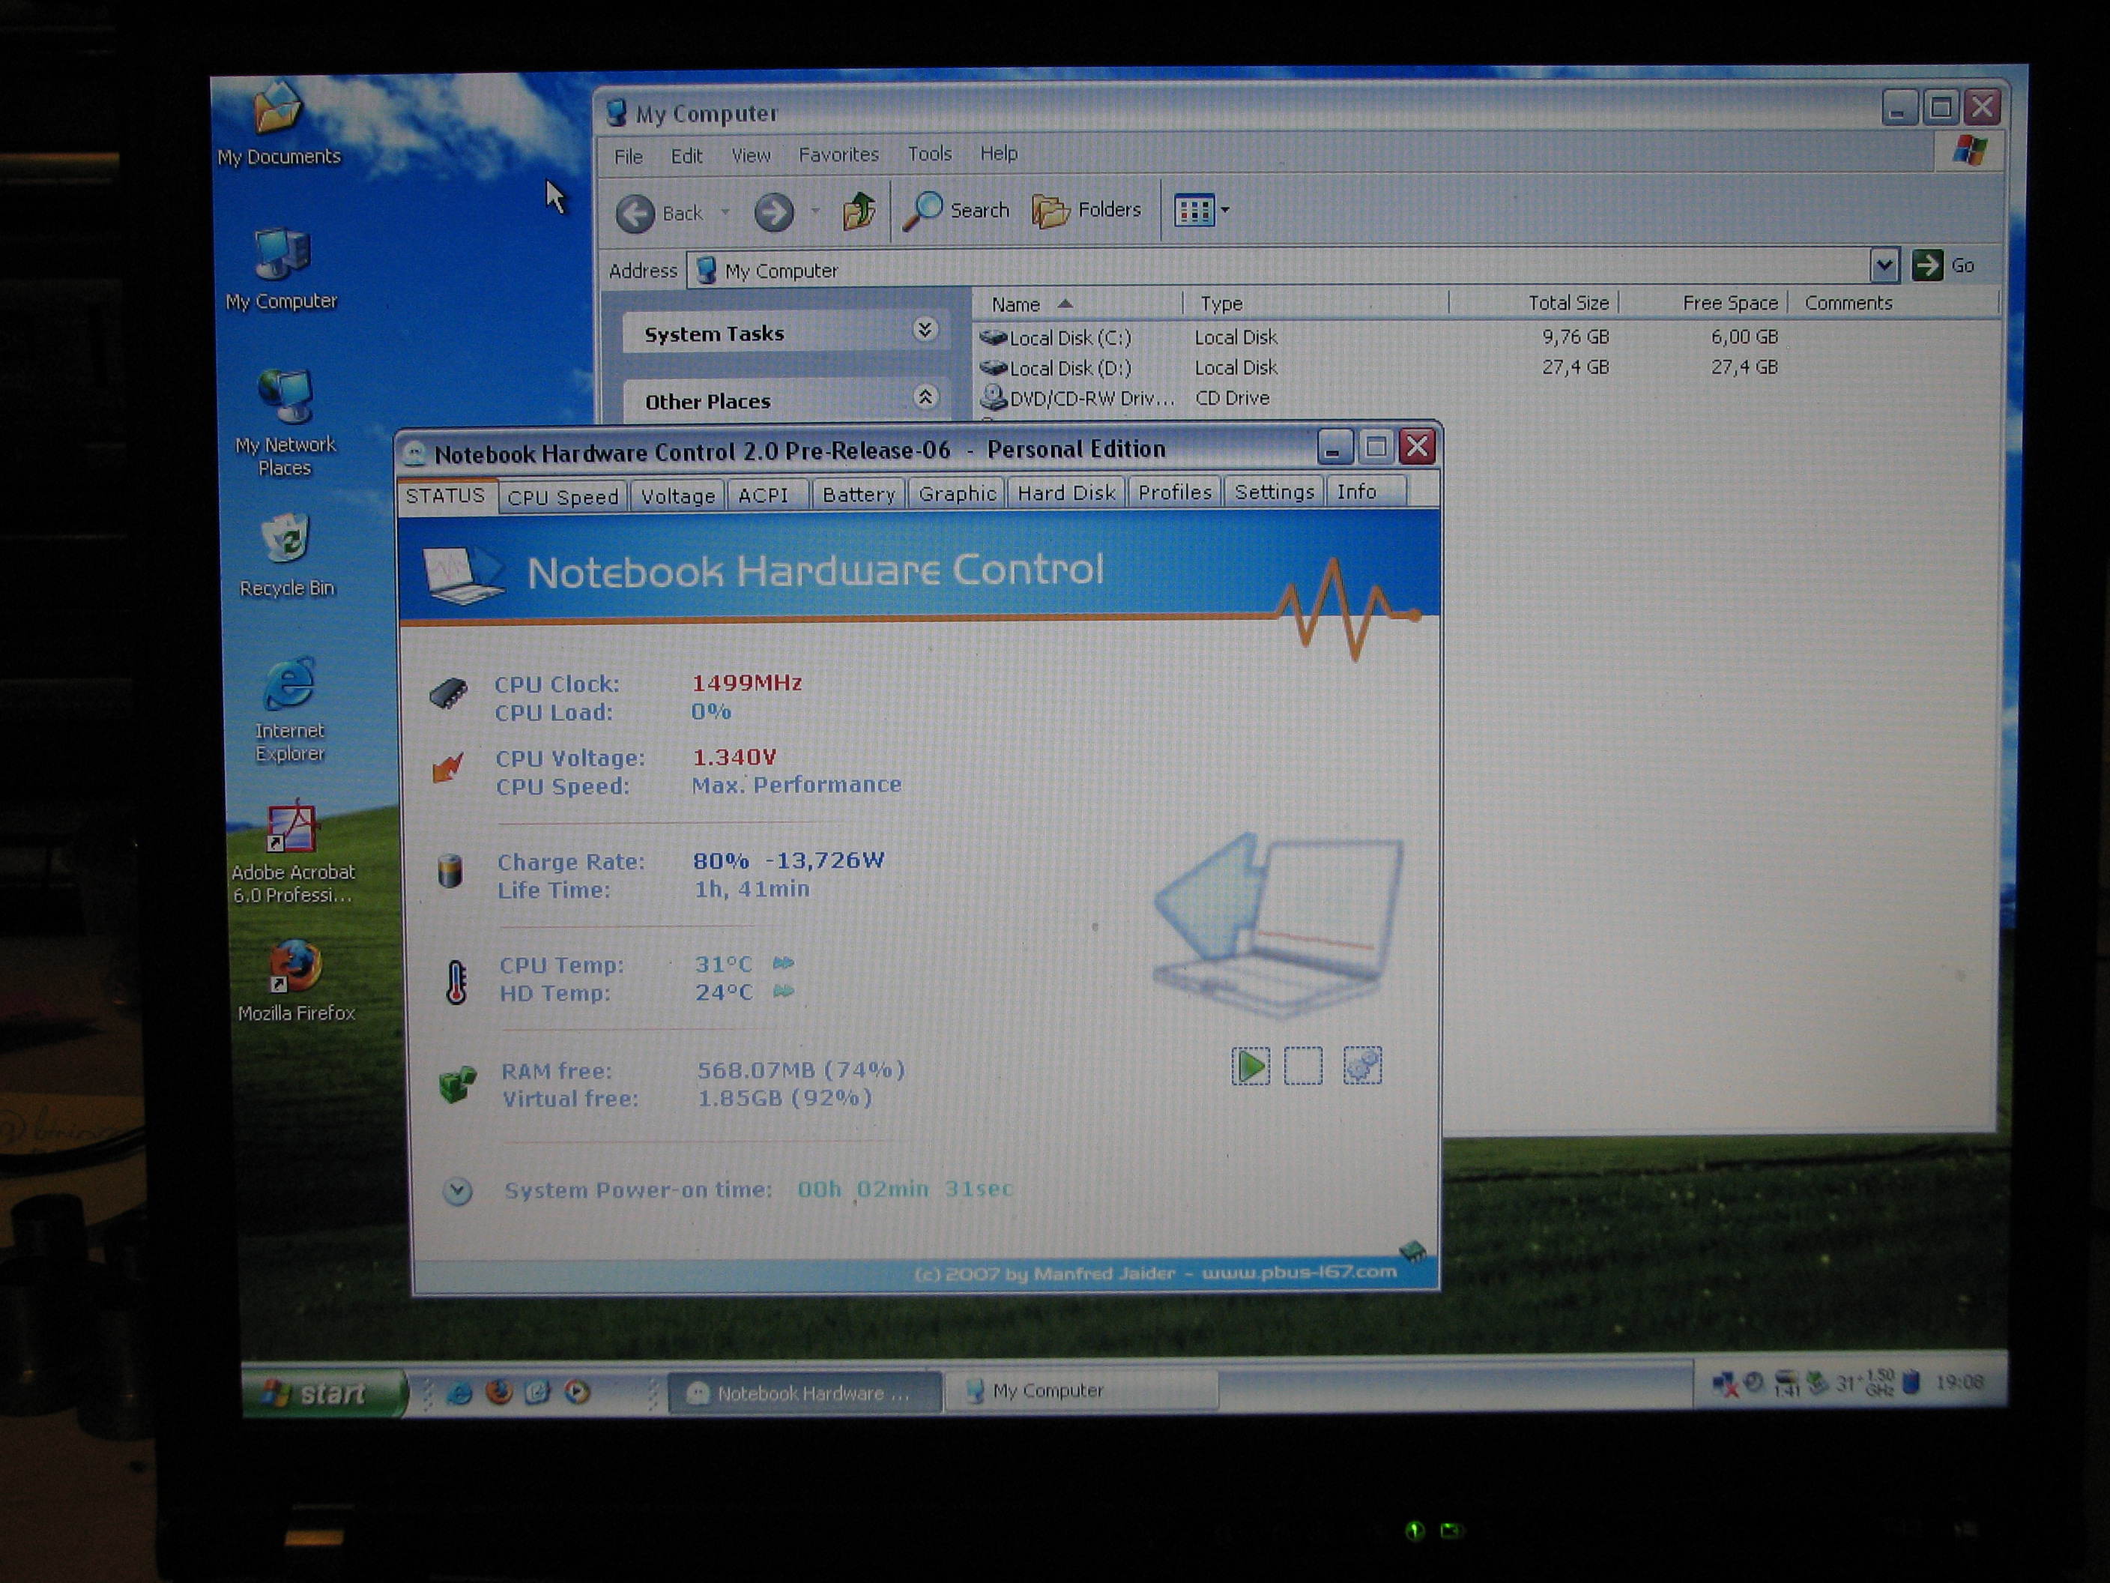The width and height of the screenshot is (2110, 1583).
Task: Click the www.pbus-167.com footer link
Action: [x=1299, y=1272]
